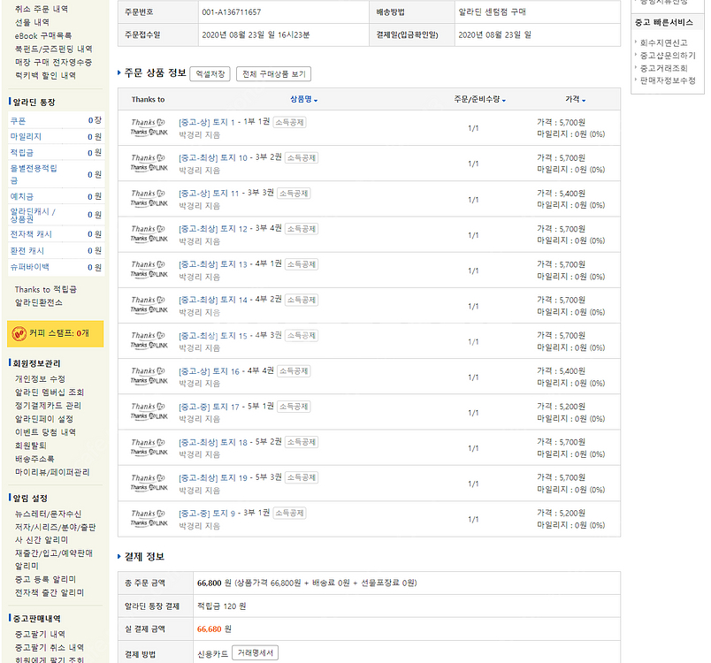Click the 예치금 balance link
Viewport: 711px width, 663px height.
point(22,196)
